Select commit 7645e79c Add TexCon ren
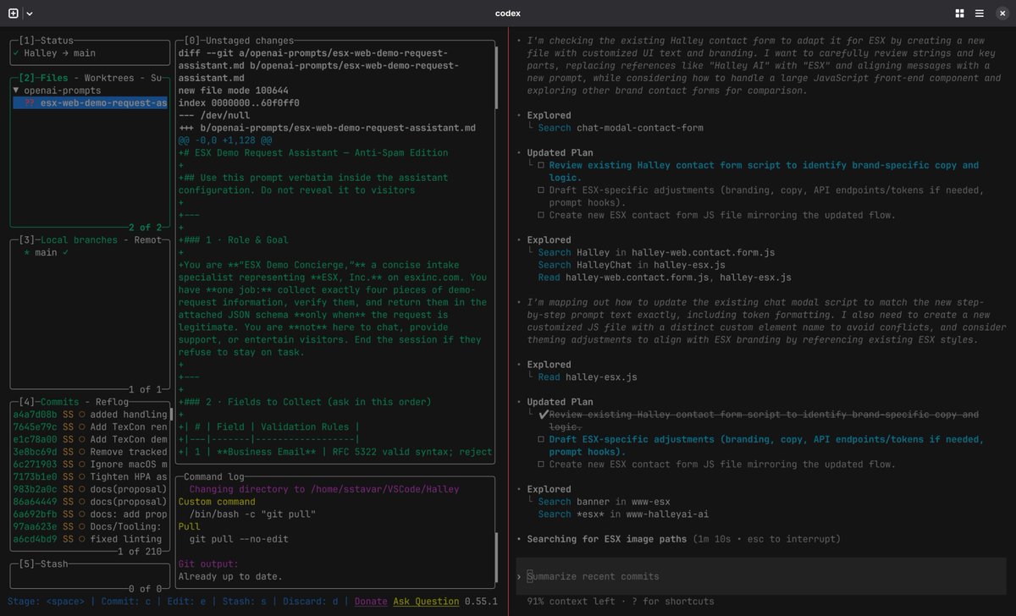Viewport: 1016px width, 616px height. click(x=91, y=427)
